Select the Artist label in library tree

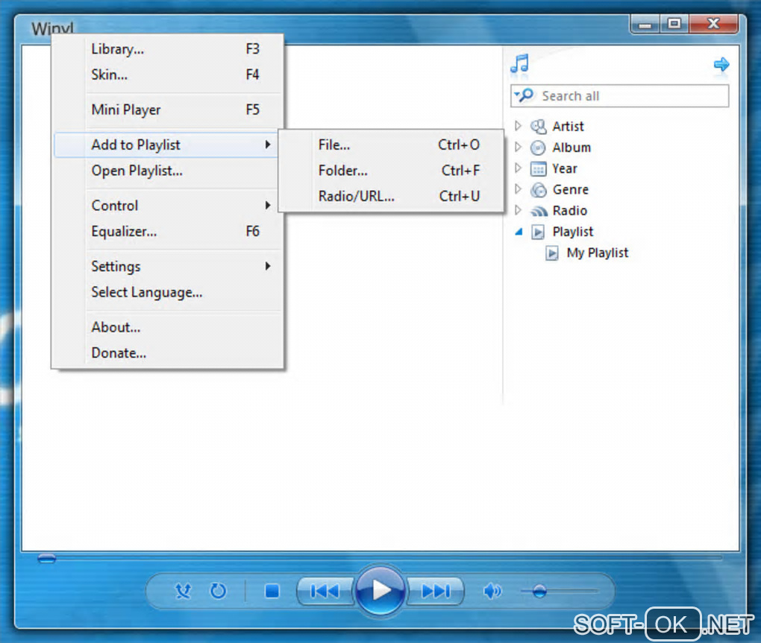[x=568, y=127]
